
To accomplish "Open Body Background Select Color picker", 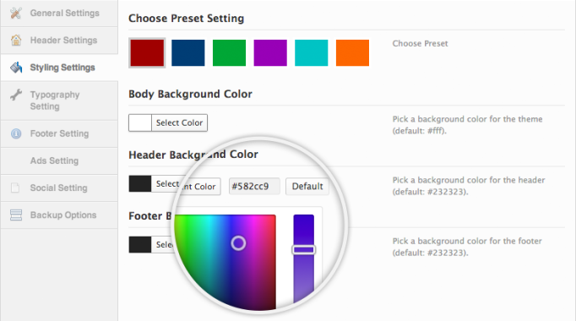I will point(168,122).
